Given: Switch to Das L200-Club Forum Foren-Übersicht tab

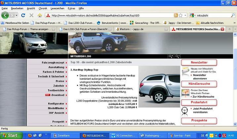Looking at the screenshot, I should click(x=85, y=29).
